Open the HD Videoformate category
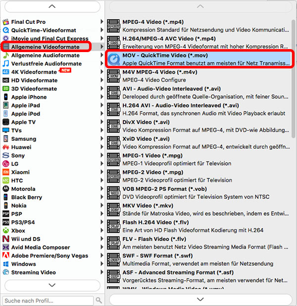 pyautogui.click(x=52, y=80)
